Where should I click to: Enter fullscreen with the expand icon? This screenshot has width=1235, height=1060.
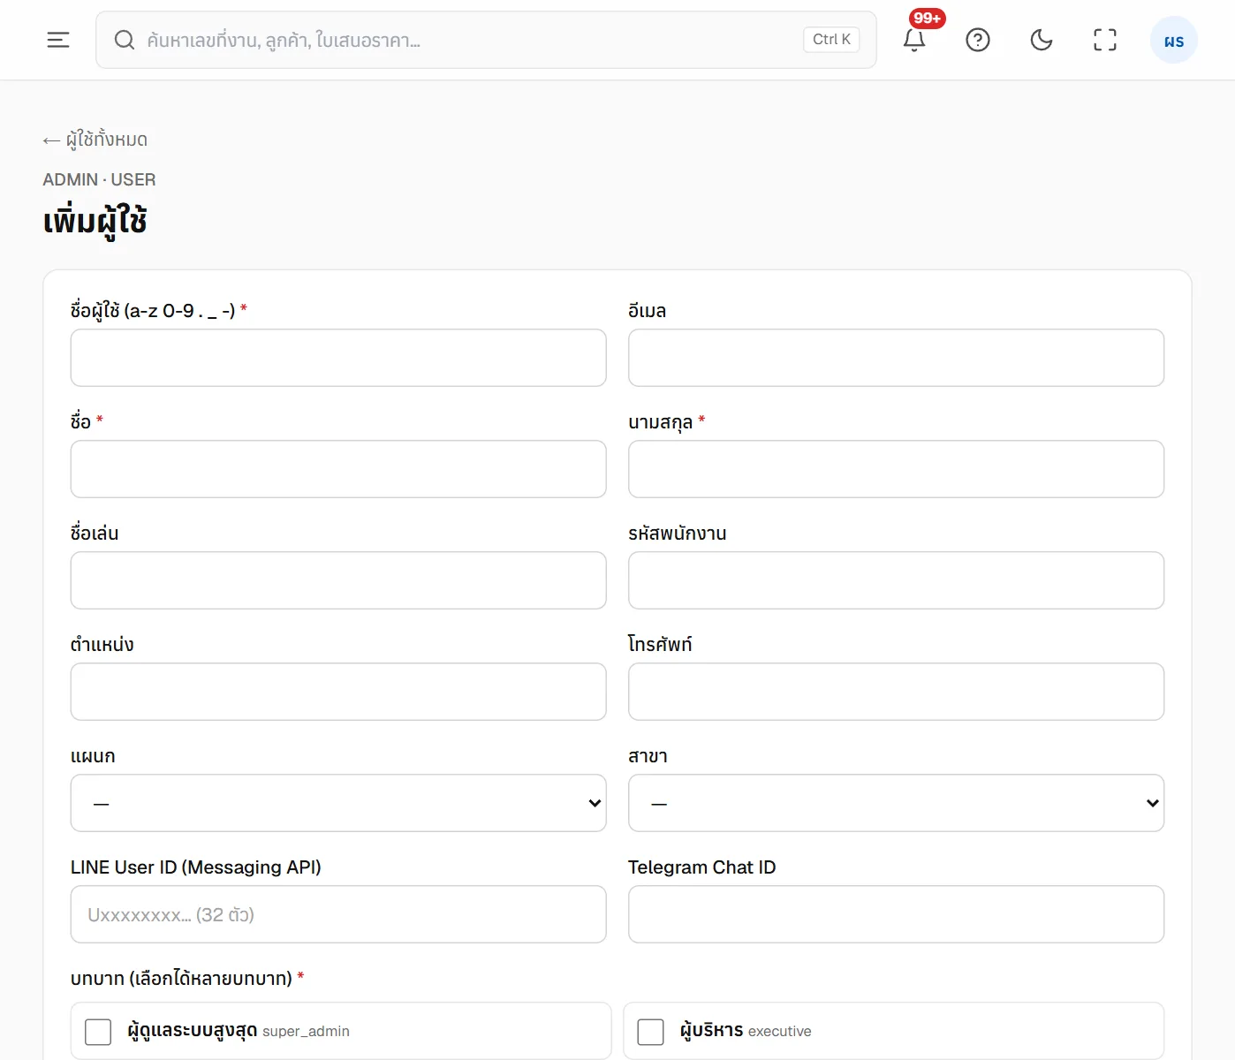pos(1105,40)
